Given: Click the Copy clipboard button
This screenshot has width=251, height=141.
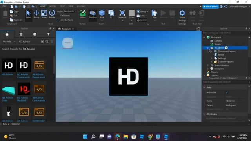Looking at the screenshot, I should click(x=14, y=11).
